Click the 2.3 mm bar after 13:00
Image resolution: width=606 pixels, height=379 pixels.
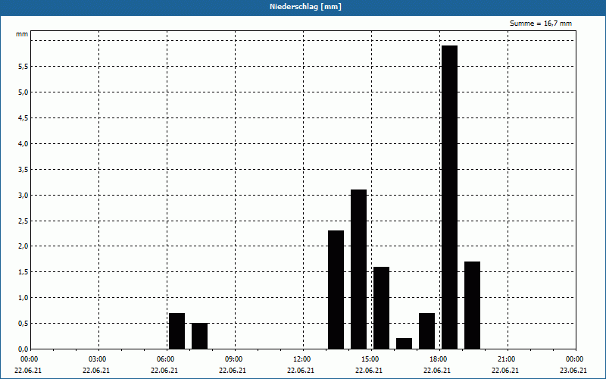(336, 290)
